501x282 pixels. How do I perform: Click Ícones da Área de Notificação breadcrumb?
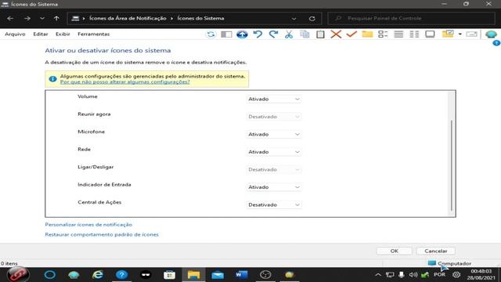click(x=128, y=18)
